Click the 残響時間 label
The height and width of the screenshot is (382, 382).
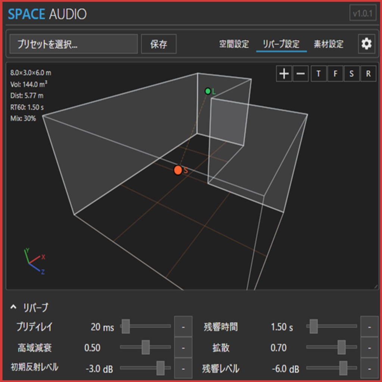click(x=221, y=327)
